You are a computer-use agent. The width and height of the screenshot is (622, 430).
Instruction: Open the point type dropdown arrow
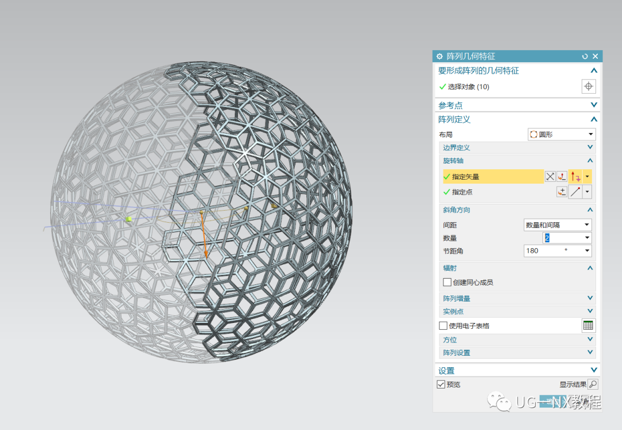tap(587, 192)
